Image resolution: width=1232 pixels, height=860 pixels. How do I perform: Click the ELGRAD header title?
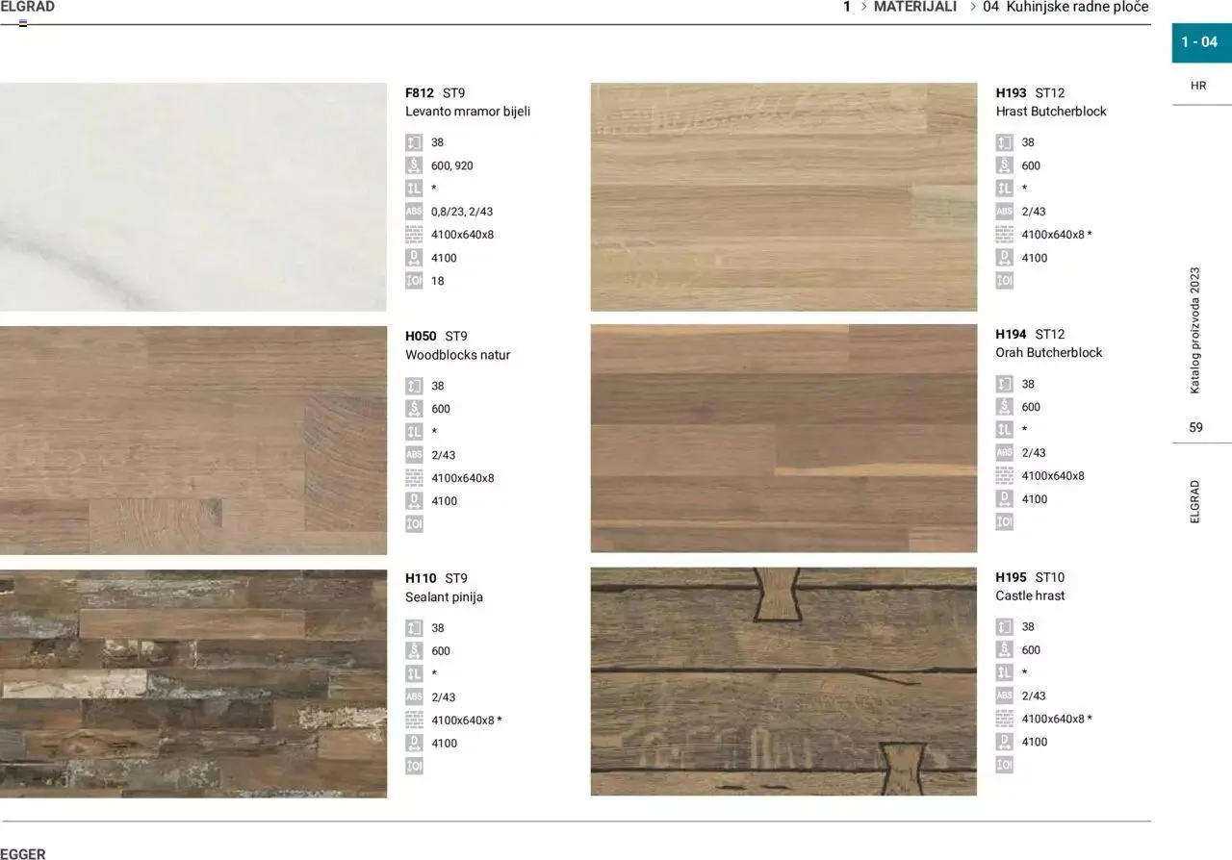click(x=28, y=7)
